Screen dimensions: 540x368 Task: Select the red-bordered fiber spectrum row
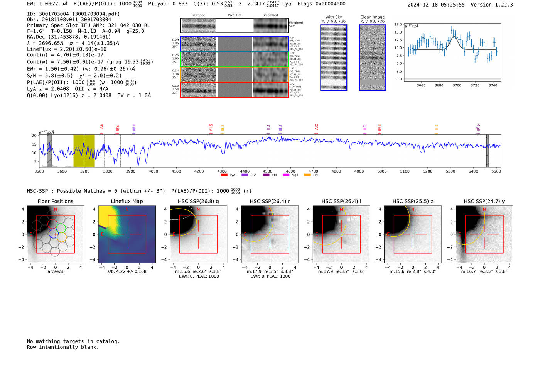[235, 90]
